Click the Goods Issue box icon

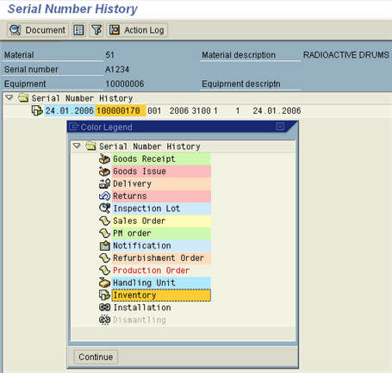point(104,171)
